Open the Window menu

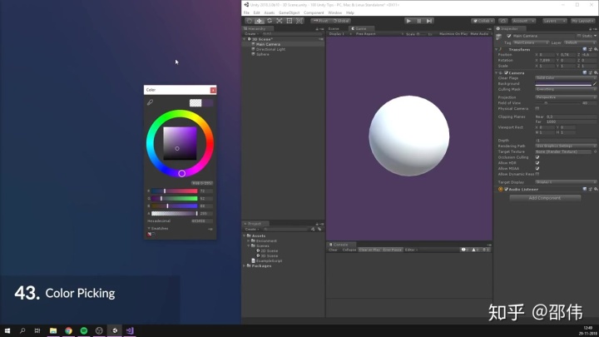tap(335, 12)
